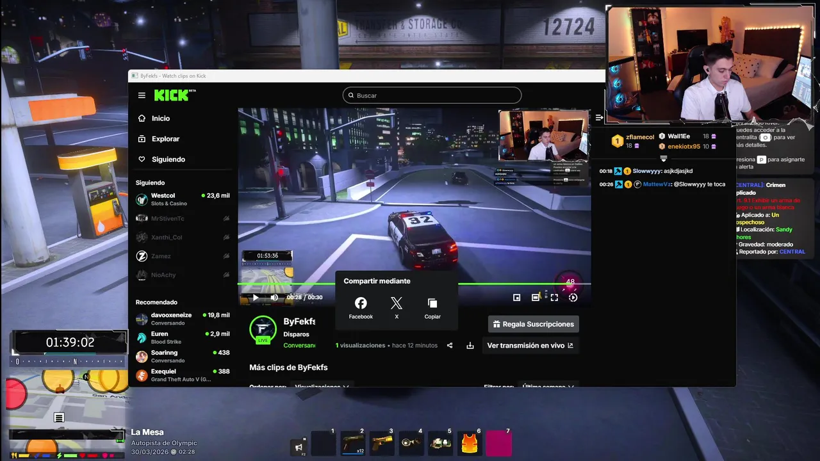Screen dimensions: 820x461
Task: Click the Conversando category link
Action: pyautogui.click(x=299, y=345)
